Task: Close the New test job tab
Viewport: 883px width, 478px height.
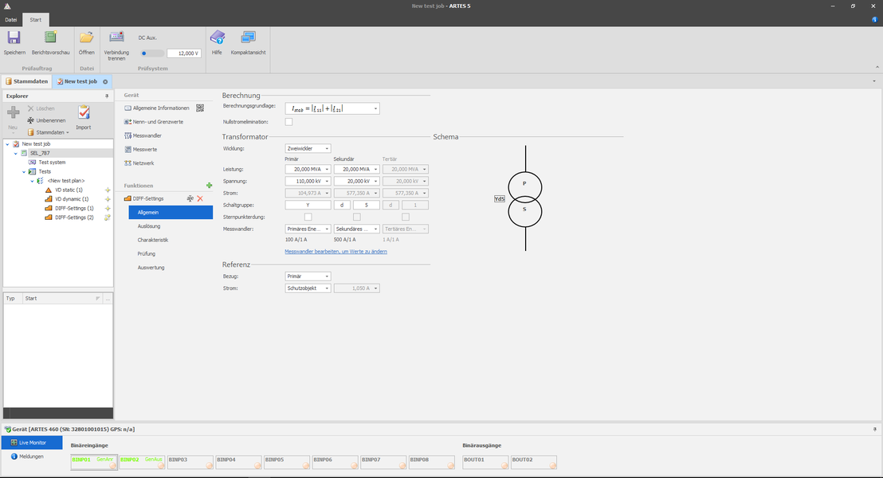Action: click(104, 81)
